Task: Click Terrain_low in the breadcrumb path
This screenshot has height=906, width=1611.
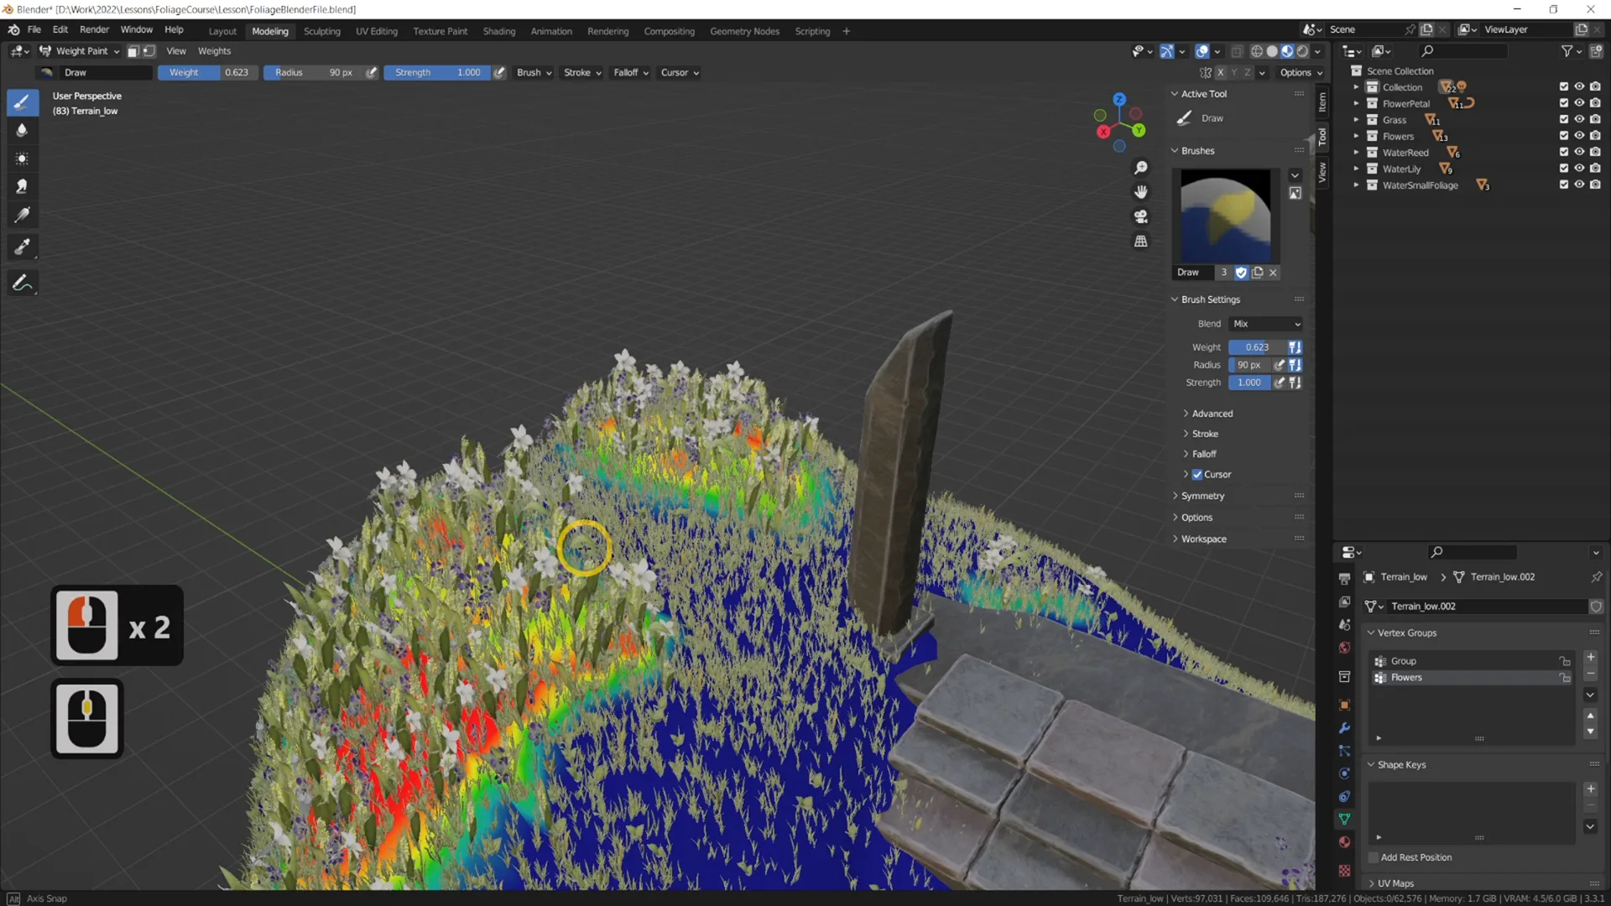Action: point(1404,576)
